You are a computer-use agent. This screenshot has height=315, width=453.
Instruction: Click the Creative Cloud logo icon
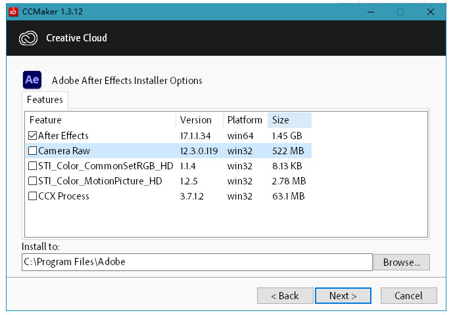tap(28, 38)
